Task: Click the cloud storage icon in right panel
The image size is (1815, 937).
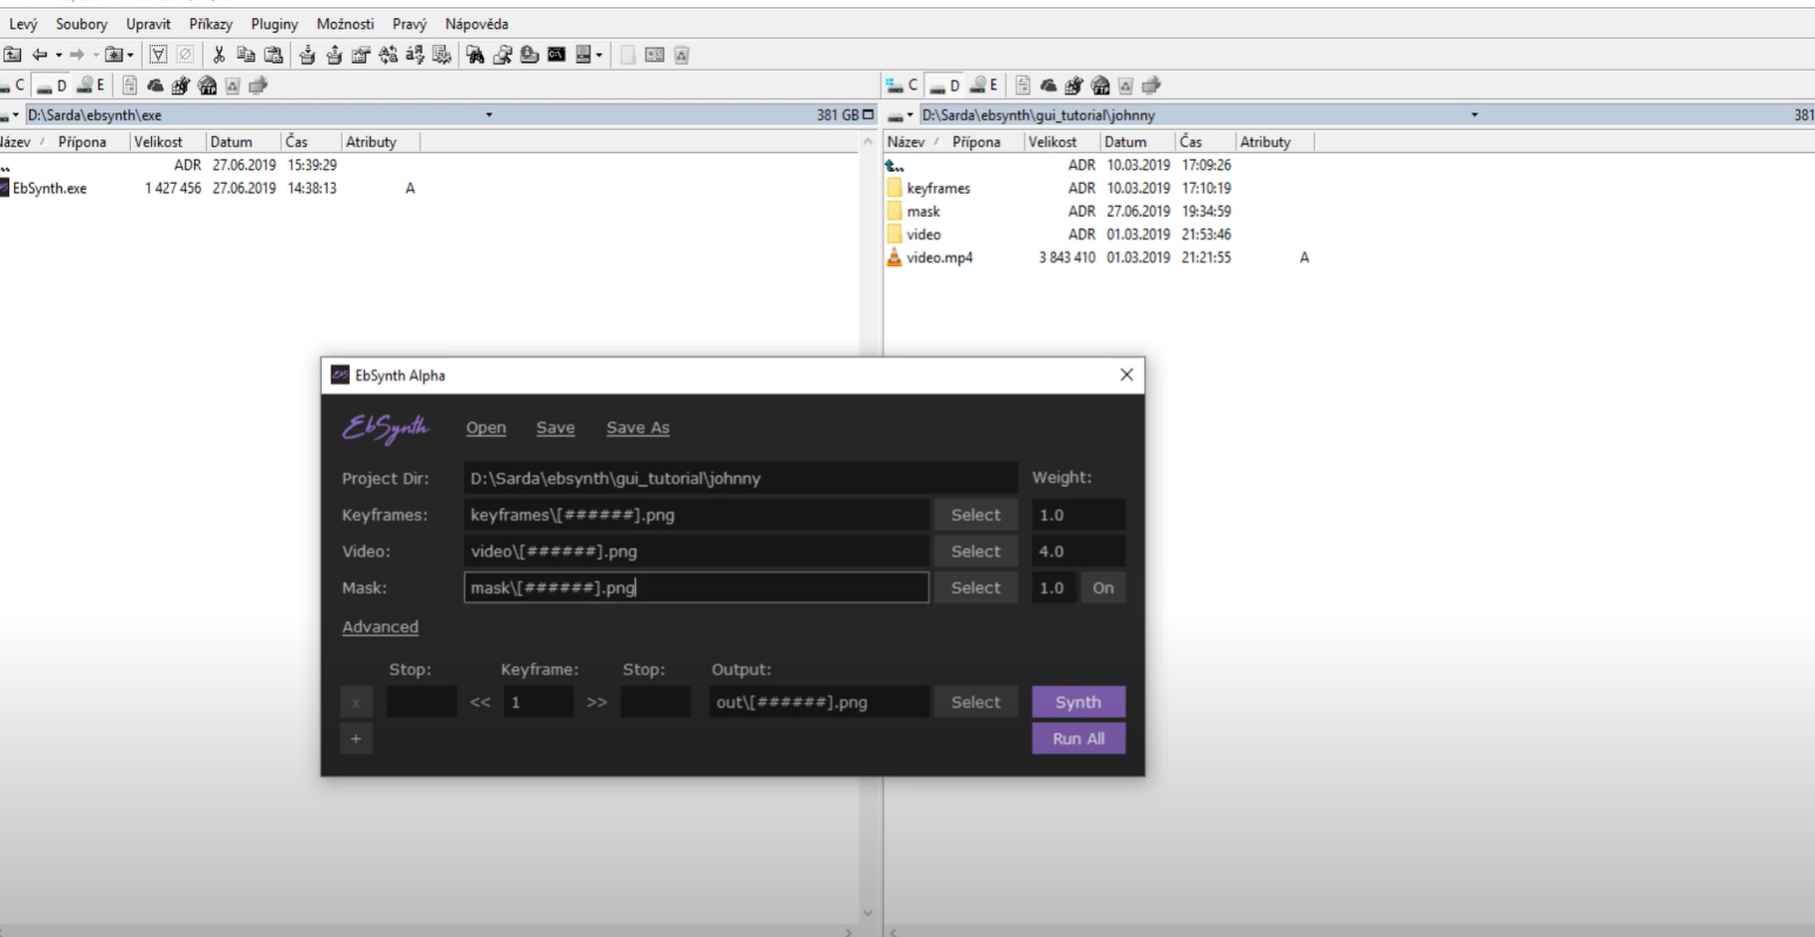Action: coord(1048,85)
